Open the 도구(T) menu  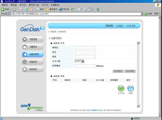tap(45, 5)
